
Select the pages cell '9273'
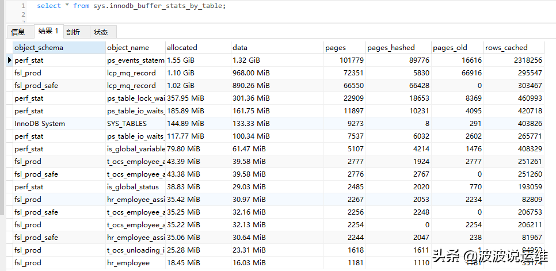coord(345,124)
